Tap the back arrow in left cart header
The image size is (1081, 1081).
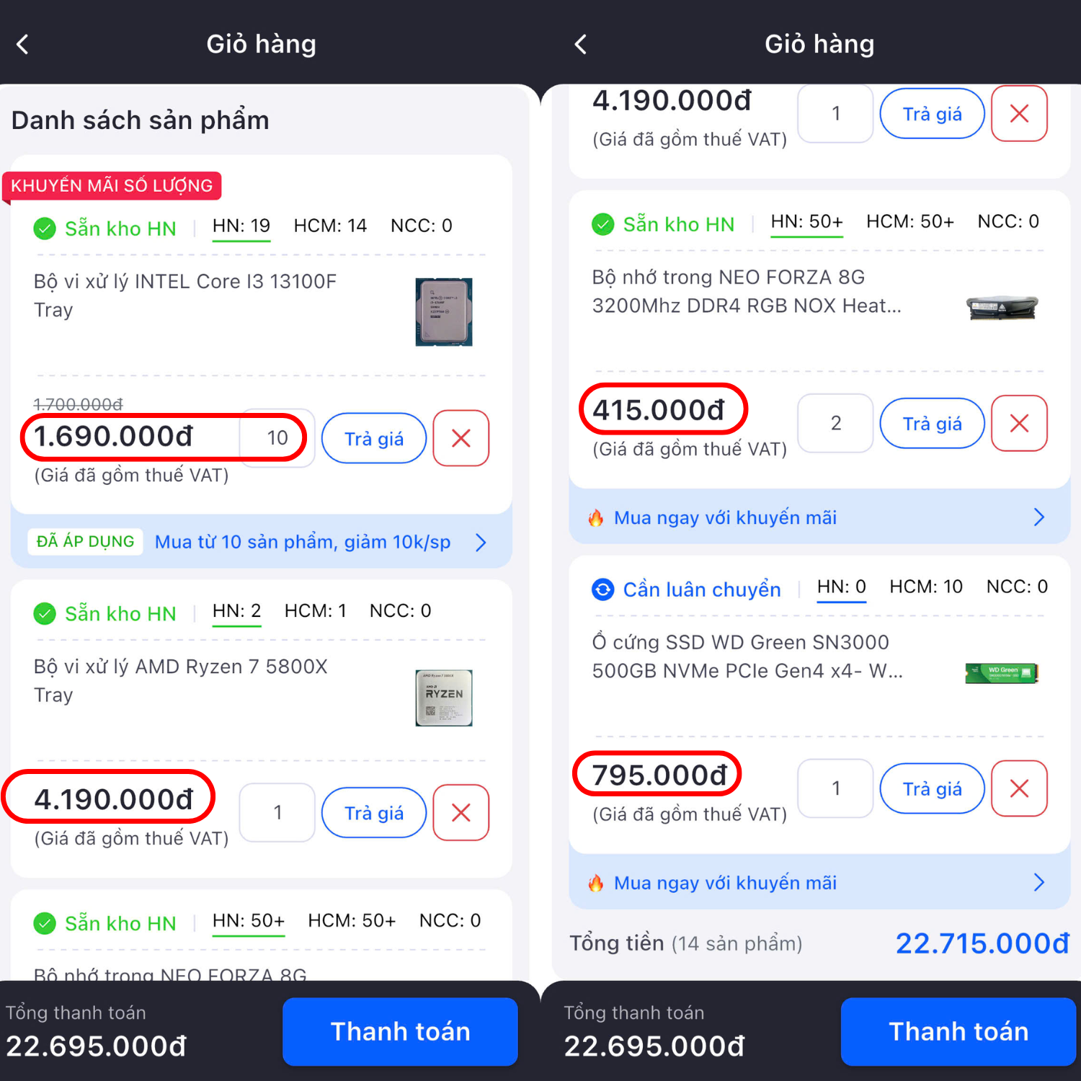click(x=23, y=45)
